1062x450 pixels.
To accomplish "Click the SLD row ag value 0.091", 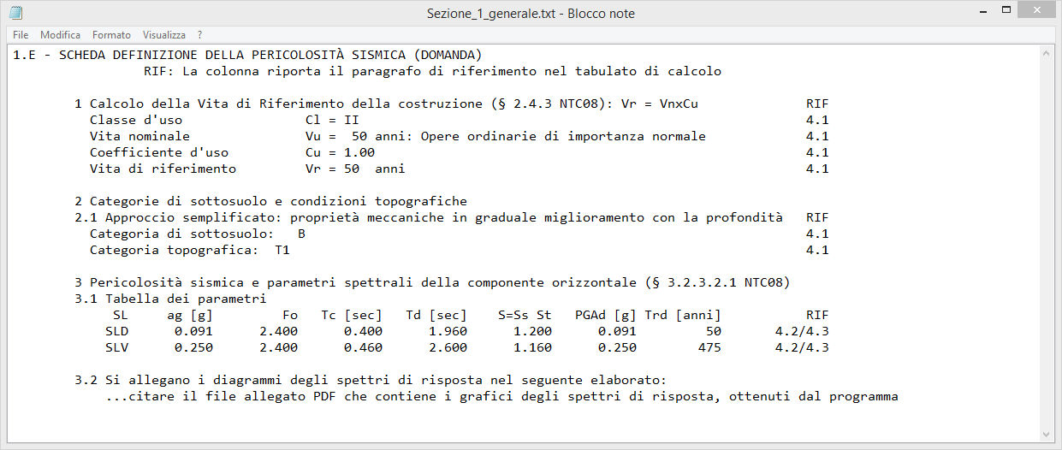I will click(x=193, y=331).
